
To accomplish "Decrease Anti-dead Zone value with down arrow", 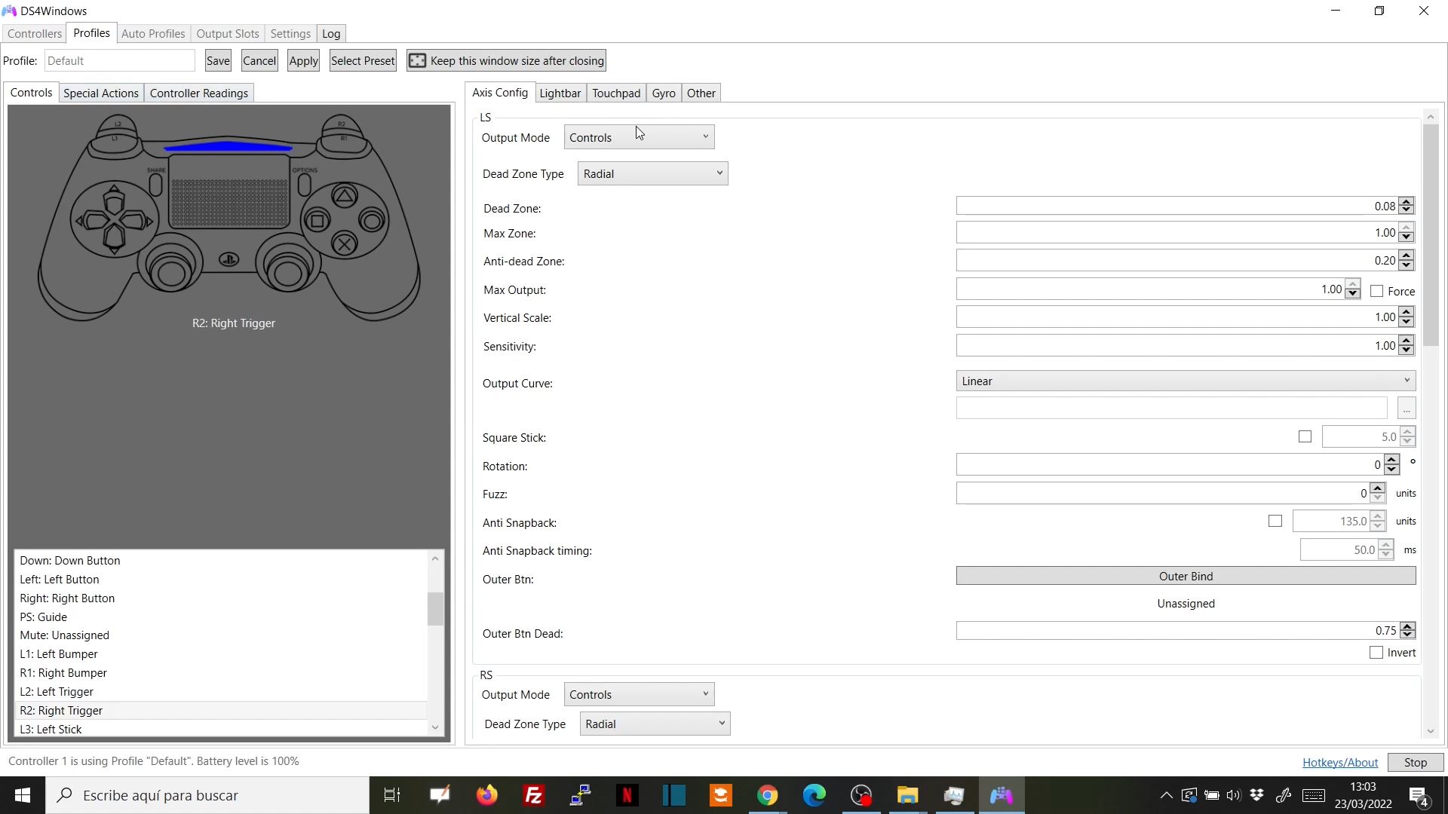I will [x=1407, y=265].
